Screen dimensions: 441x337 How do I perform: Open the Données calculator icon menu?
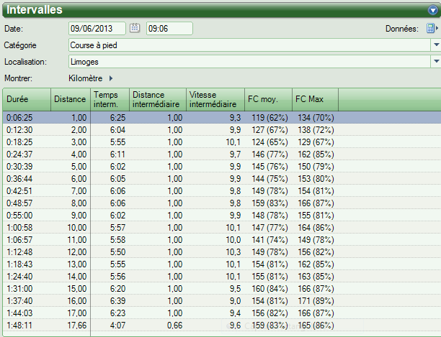[432, 28]
